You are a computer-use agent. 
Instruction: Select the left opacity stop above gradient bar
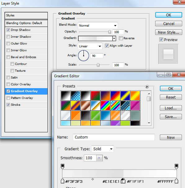click(x=62, y=166)
